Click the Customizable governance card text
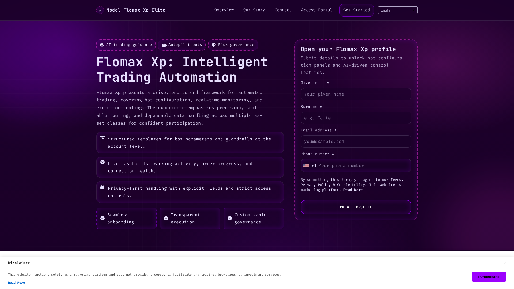Screen dimensions: 514x289 (x=251, y=218)
